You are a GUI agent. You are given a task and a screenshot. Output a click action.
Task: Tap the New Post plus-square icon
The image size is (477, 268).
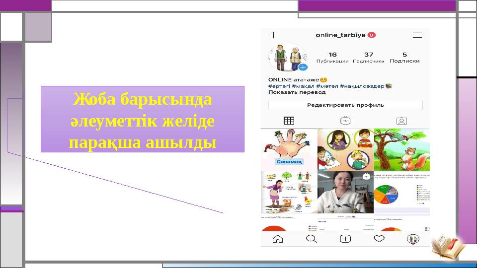coord(345,239)
